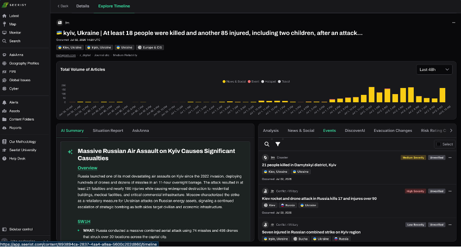Click the Irpin, Ukraine header tag
This screenshot has width=461, height=247.
[x=99, y=48]
